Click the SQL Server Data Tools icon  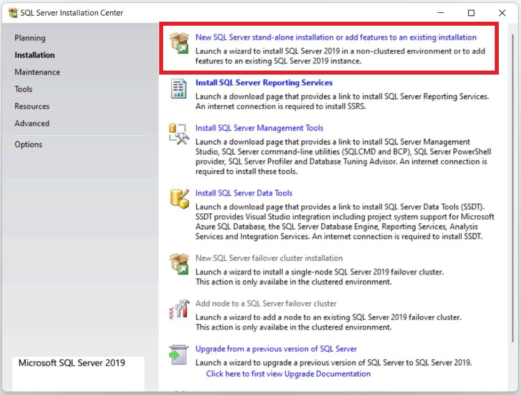pyautogui.click(x=178, y=198)
